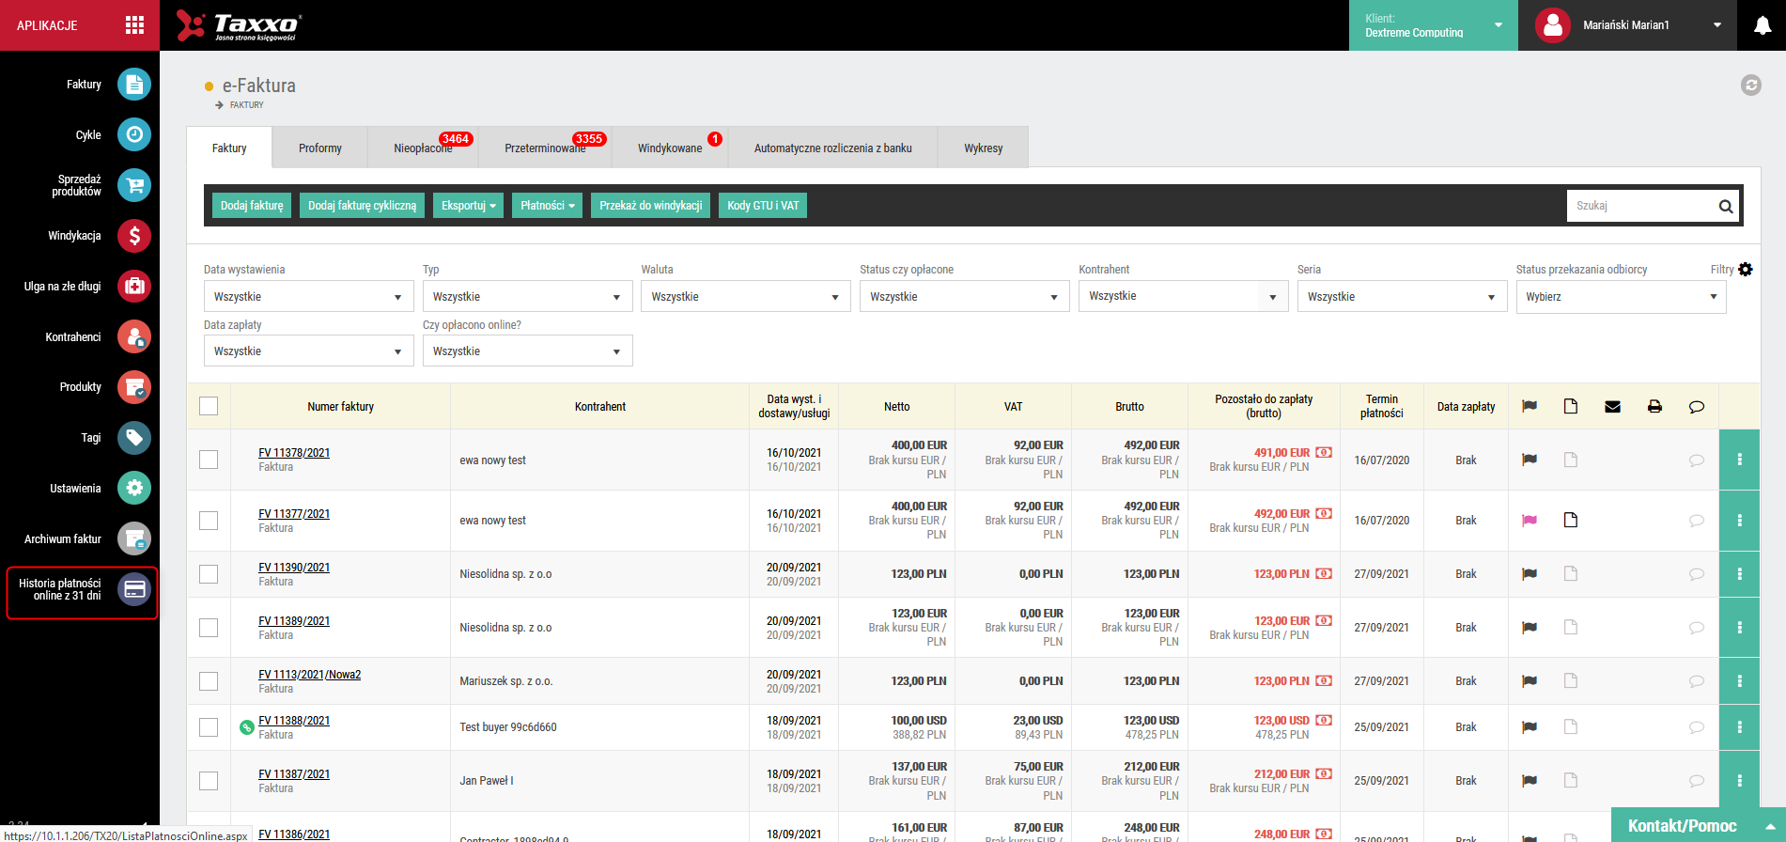This screenshot has width=1786, height=842.
Task: Switch to the Proformy tab
Action: click(320, 148)
